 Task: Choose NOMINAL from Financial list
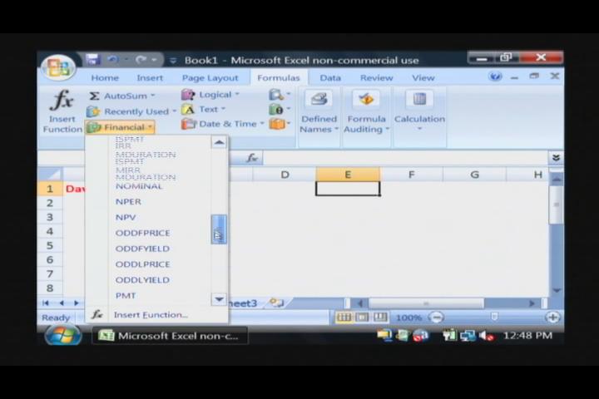click(139, 187)
